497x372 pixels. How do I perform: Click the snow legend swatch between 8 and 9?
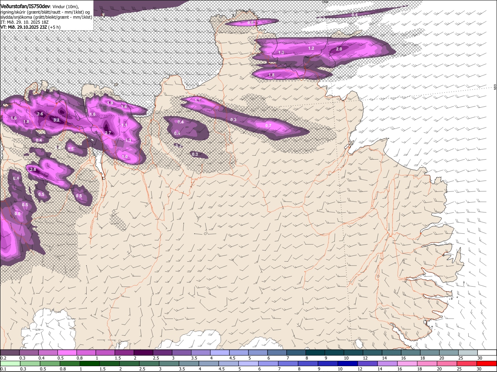coord(315,352)
